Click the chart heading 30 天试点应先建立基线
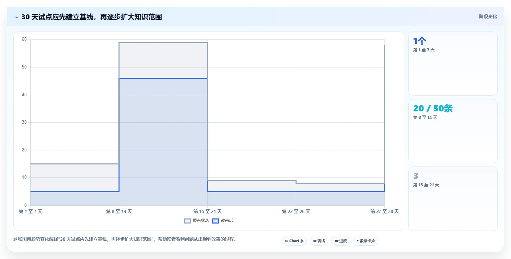511x259 pixels. (x=92, y=17)
